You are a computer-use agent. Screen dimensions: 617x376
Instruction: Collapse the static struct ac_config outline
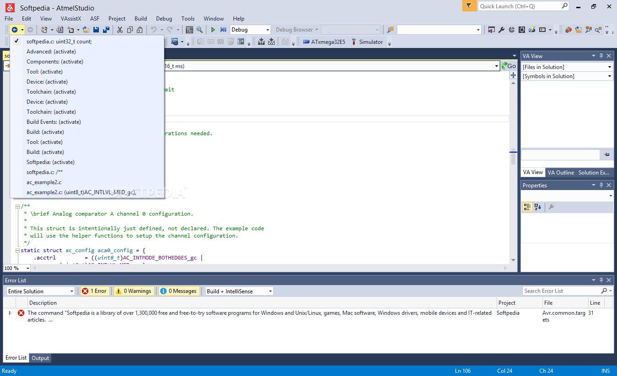[x=17, y=250]
